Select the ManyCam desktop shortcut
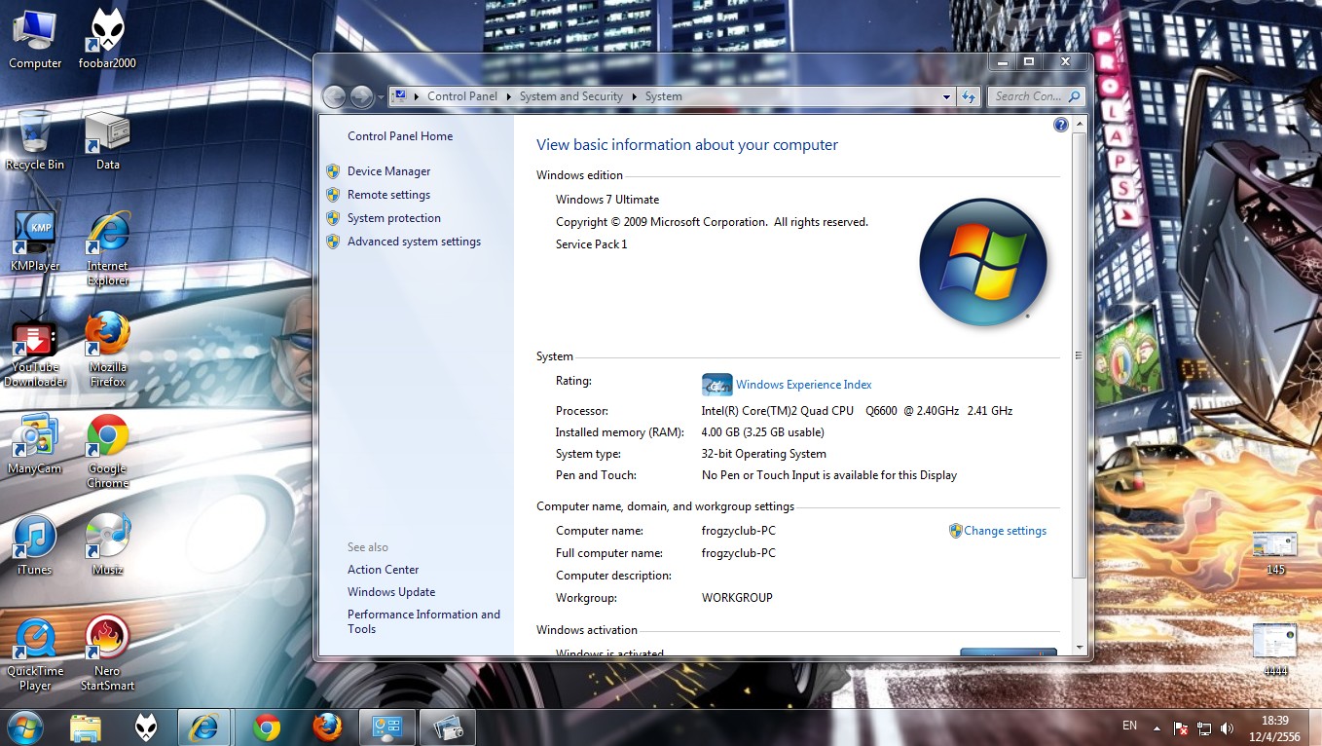Screen dimensions: 1322x746 (35, 444)
